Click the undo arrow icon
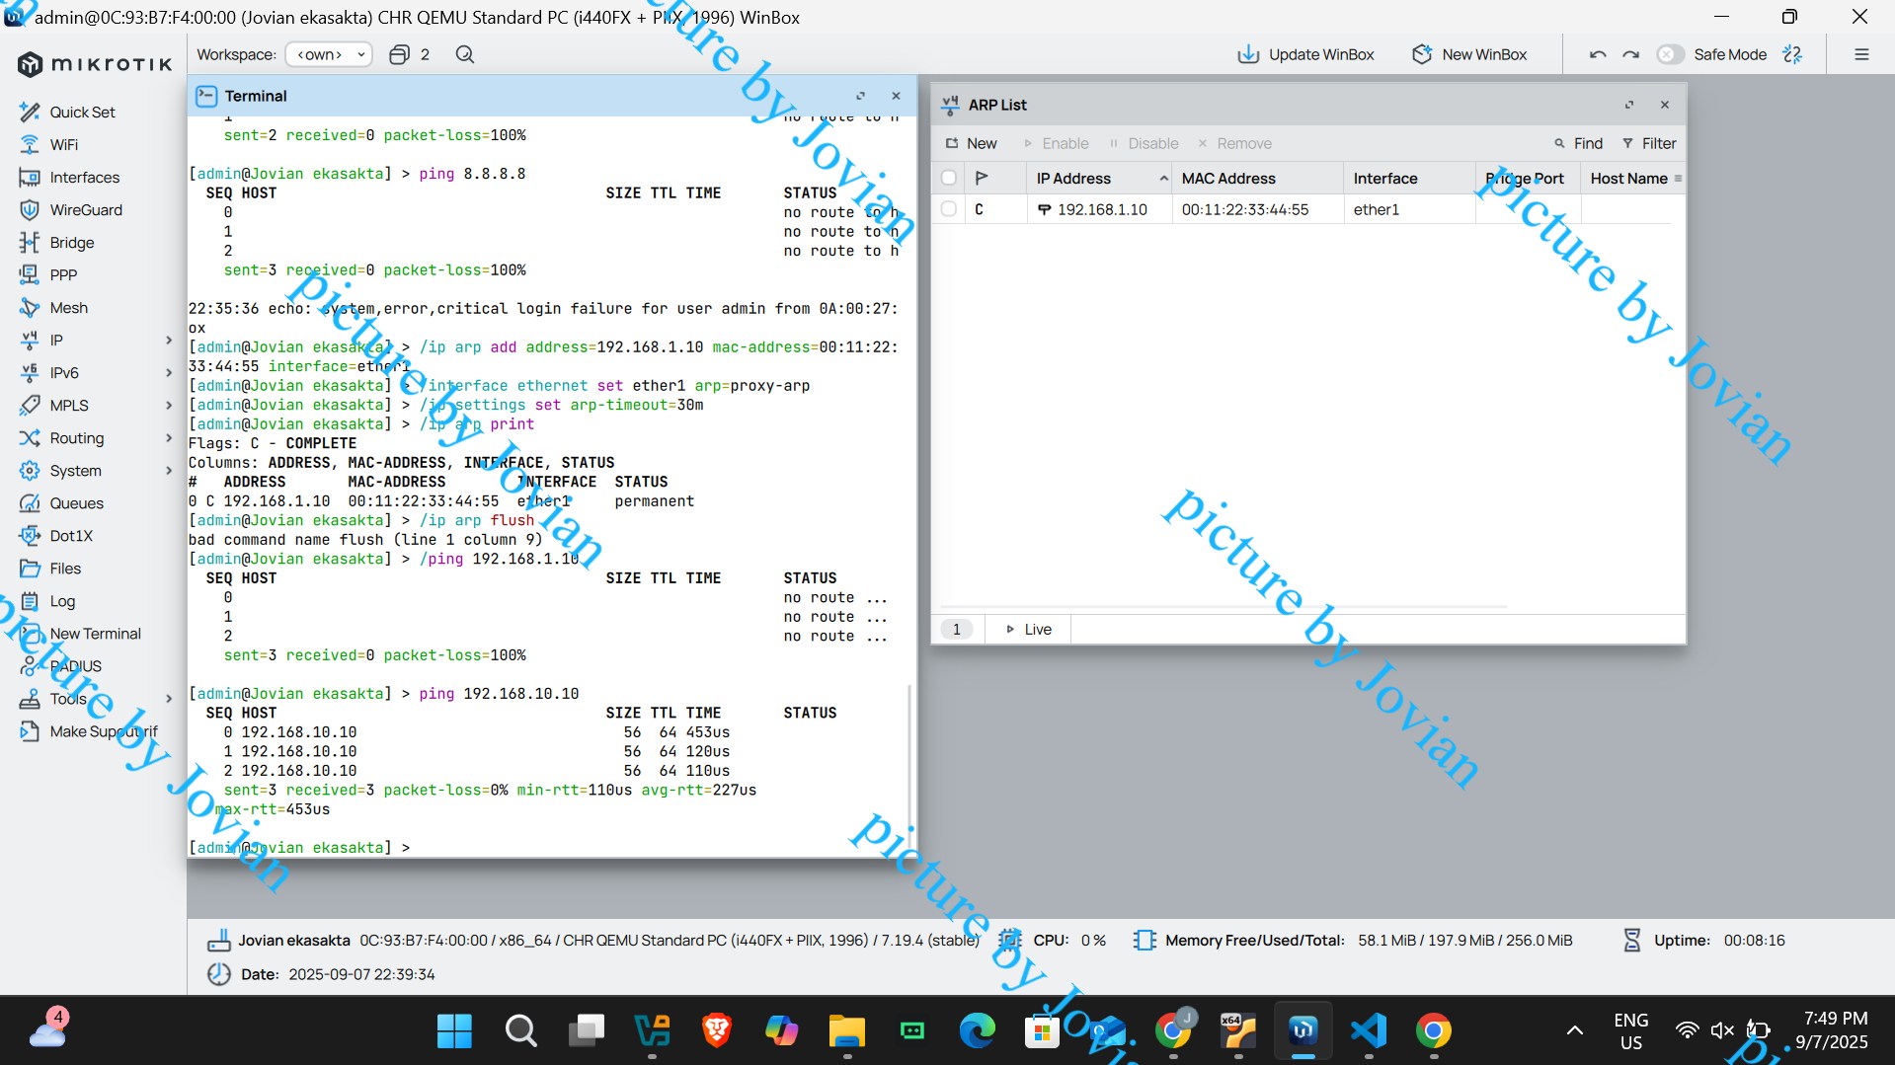This screenshot has height=1065, width=1895. [x=1598, y=54]
